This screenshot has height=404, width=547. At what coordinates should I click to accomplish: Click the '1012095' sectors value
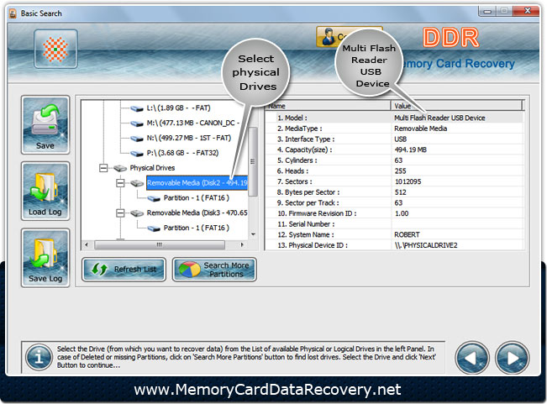(x=408, y=181)
